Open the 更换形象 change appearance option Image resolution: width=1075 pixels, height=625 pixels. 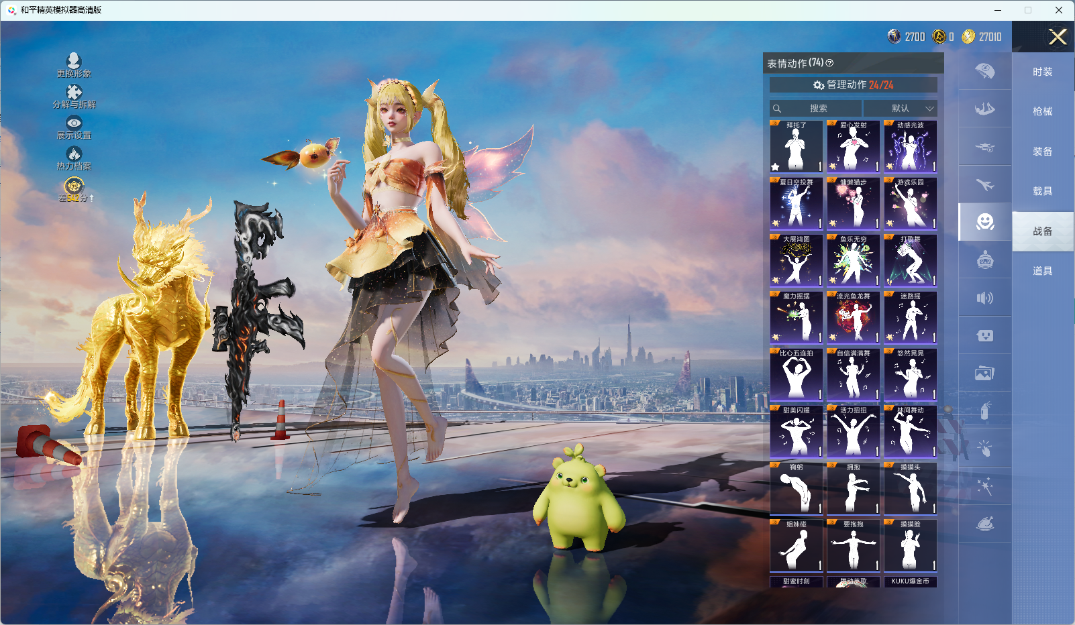tap(74, 66)
